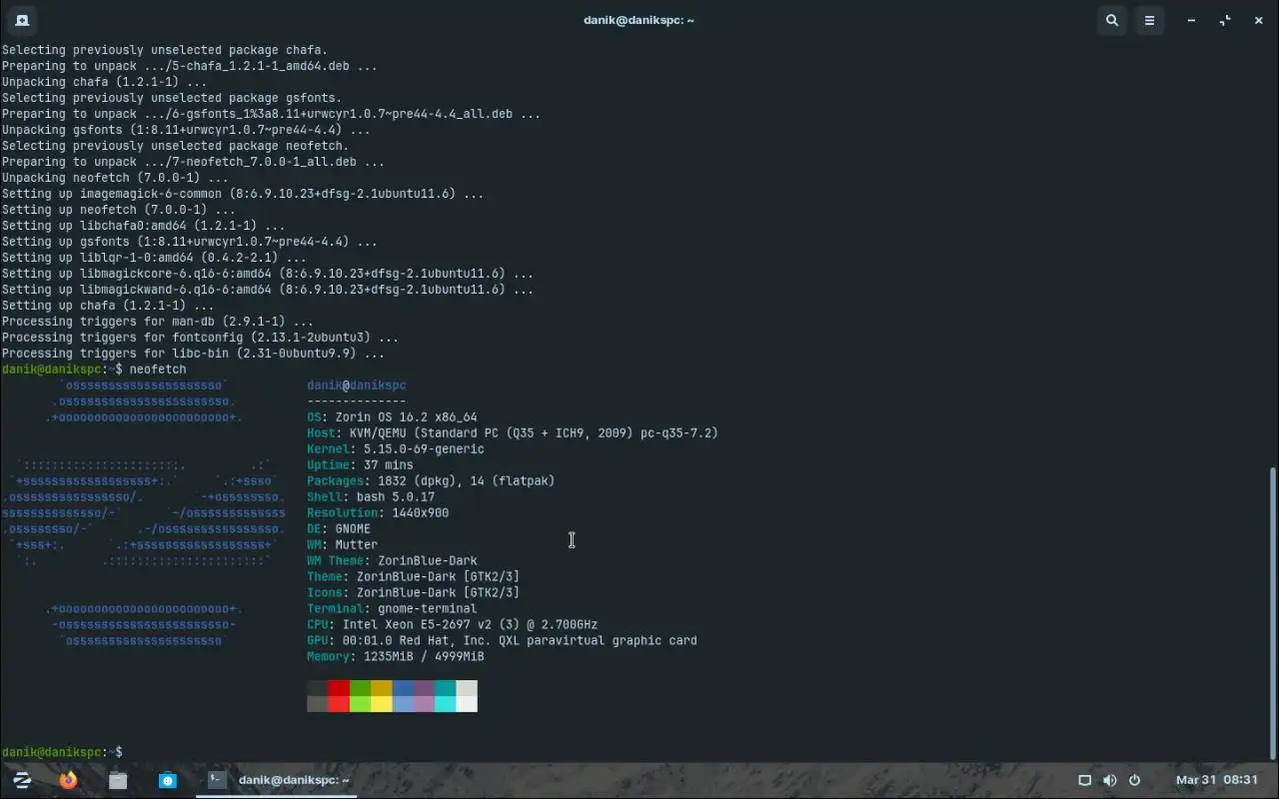
Task: Open the power menu in tray
Action: (1134, 780)
